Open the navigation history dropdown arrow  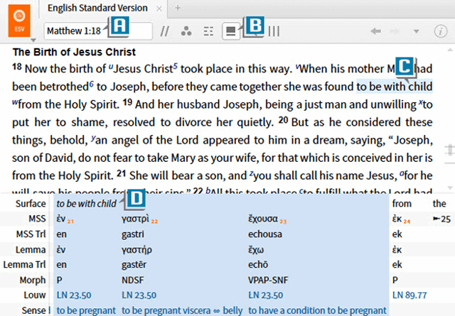click(417, 31)
